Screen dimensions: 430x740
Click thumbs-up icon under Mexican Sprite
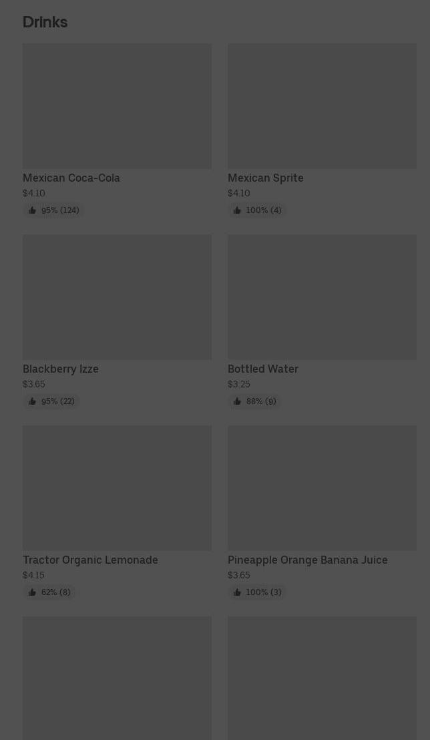[237, 210]
